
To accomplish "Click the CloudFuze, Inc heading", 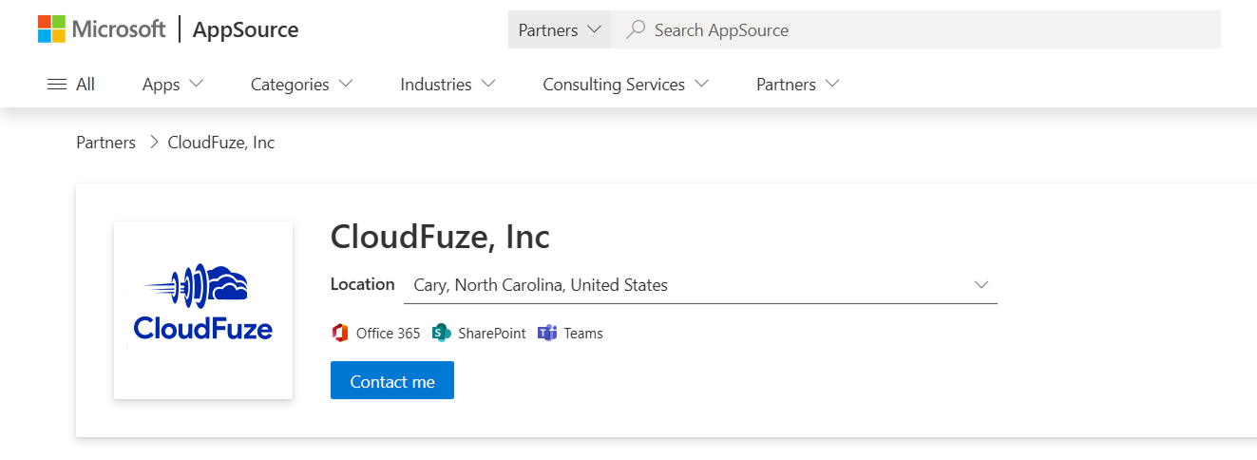I will click(440, 236).
